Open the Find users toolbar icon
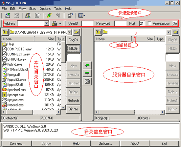181x147 pixels. tap(28, 15)
